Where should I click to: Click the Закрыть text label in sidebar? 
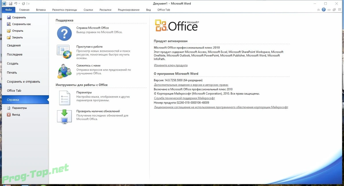[17, 37]
